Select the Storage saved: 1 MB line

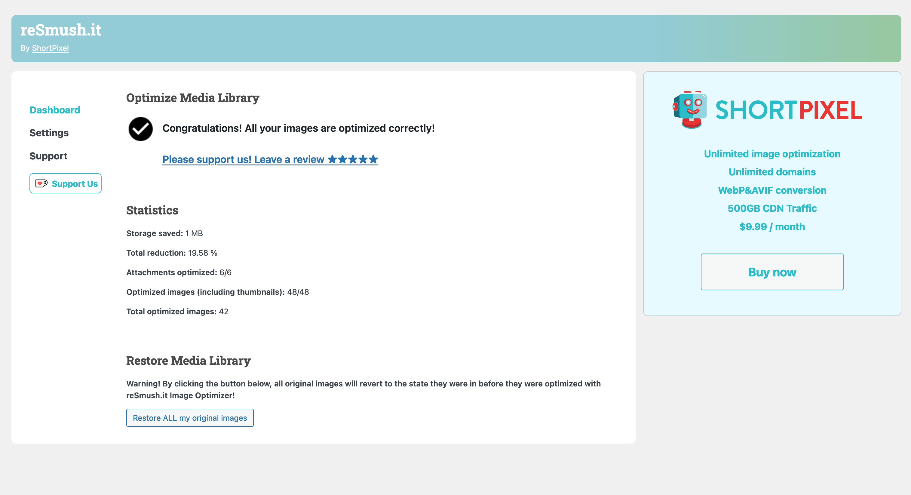(164, 234)
